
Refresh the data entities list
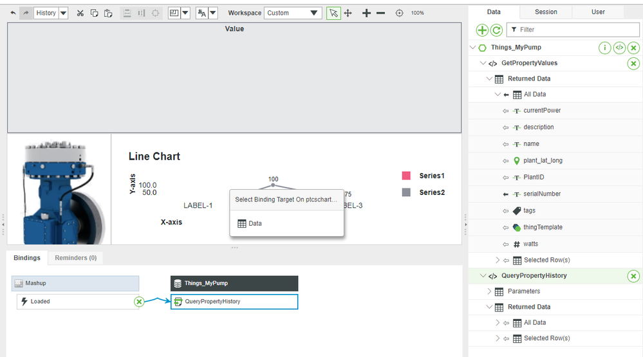pyautogui.click(x=496, y=30)
